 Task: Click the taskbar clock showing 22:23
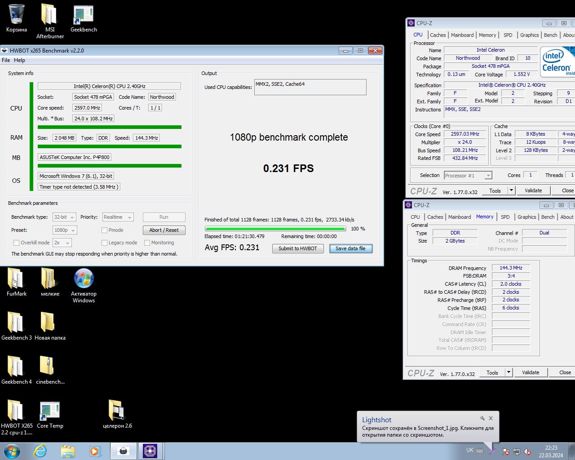(x=551, y=451)
